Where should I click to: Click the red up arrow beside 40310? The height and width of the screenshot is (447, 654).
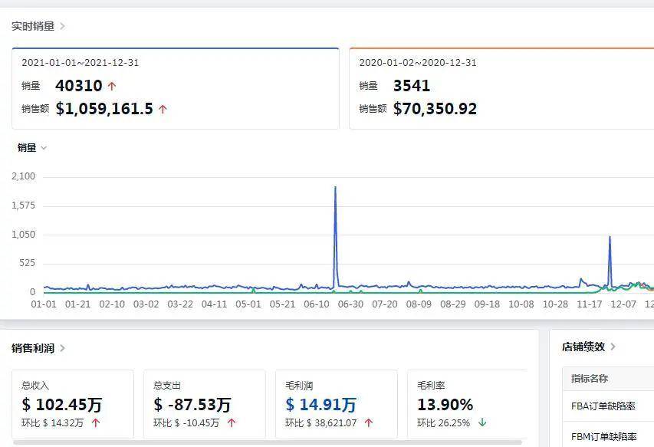coord(111,87)
